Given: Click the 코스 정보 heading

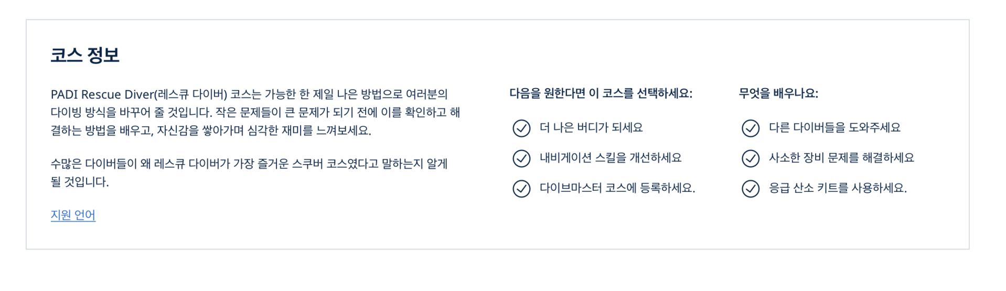Looking at the screenshot, I should tap(85, 55).
